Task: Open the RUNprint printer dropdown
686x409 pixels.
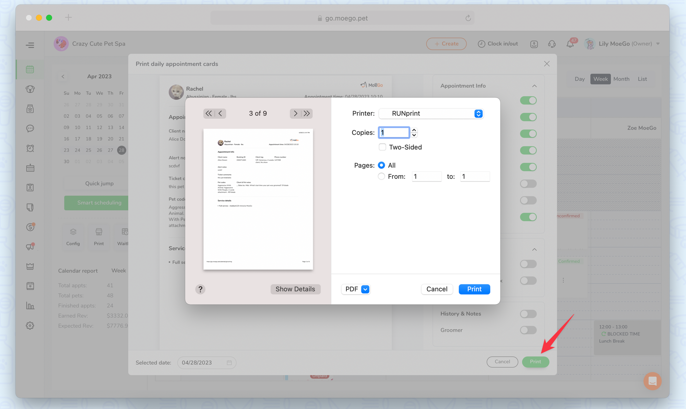Action: pyautogui.click(x=431, y=114)
